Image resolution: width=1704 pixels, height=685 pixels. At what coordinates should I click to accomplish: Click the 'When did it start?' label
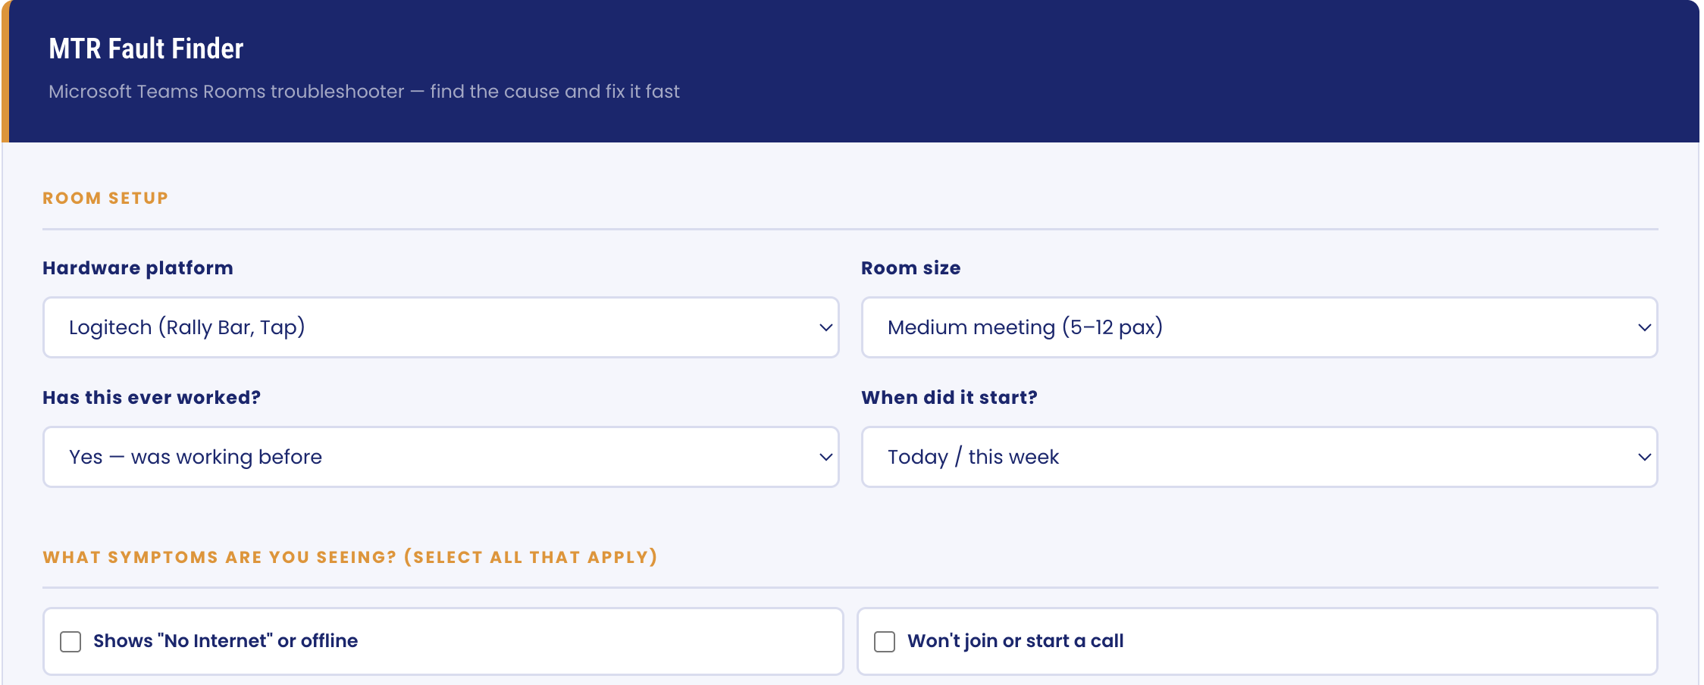tap(949, 398)
